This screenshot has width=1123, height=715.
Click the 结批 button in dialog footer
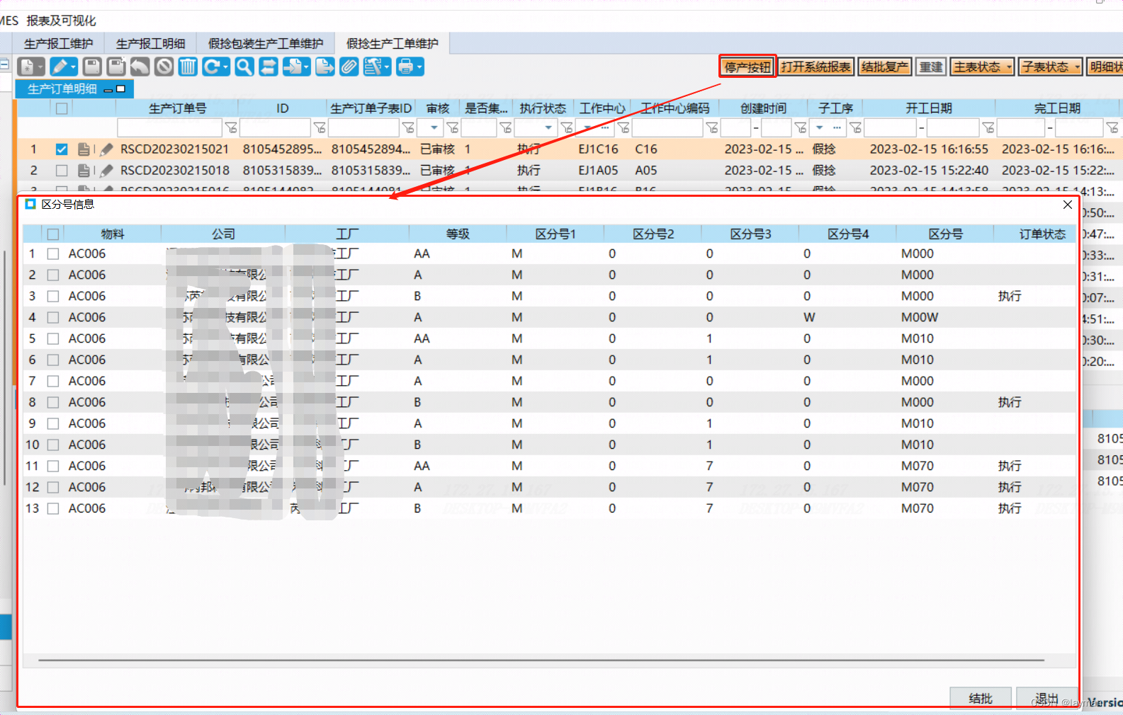pos(981,698)
